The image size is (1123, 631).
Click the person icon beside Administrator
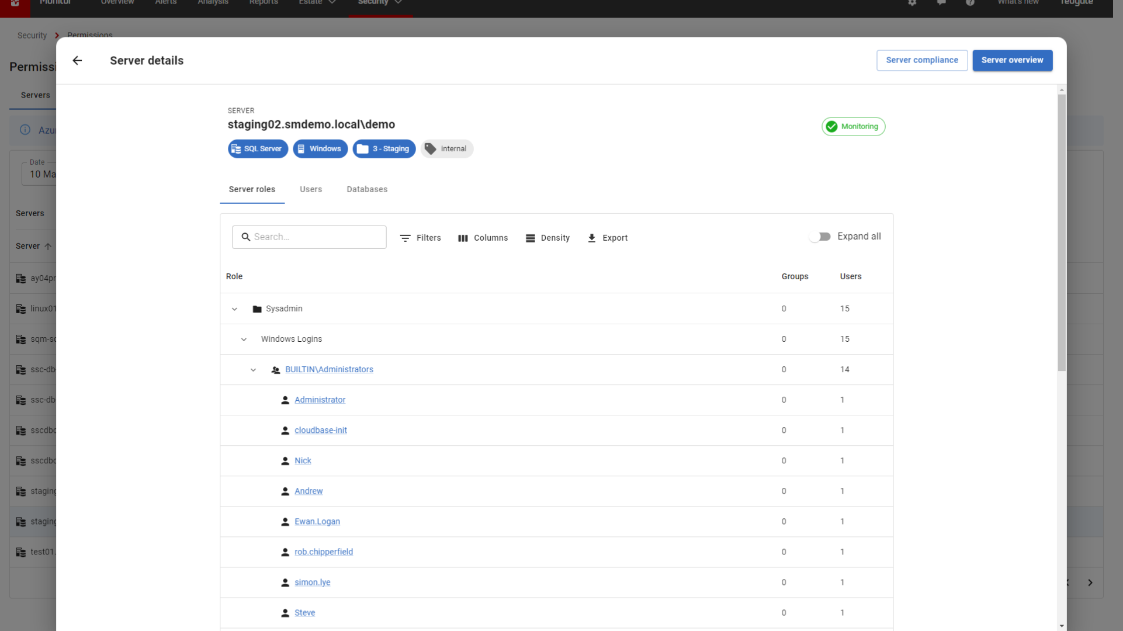pos(285,400)
